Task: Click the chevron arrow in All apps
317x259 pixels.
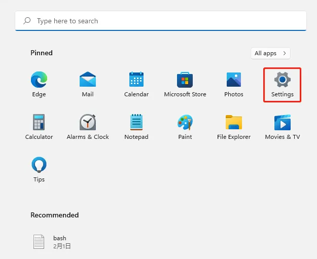Action: click(x=285, y=53)
